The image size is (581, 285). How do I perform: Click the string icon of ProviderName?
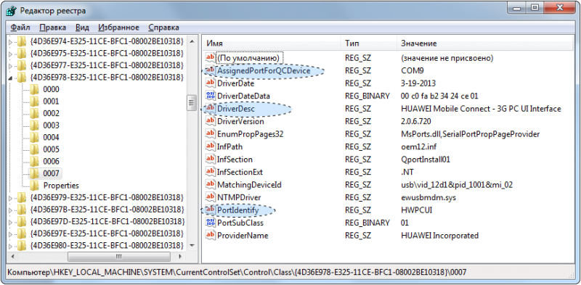point(211,235)
